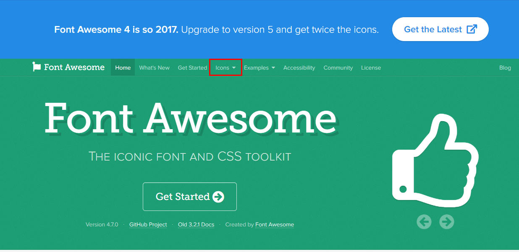The width and height of the screenshot is (519, 252).
Task: Click the Version 4.7.0 text
Action: pos(102,225)
